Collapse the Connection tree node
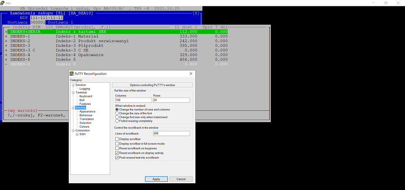Screen dimensions: 405x190 (x=73, y=131)
